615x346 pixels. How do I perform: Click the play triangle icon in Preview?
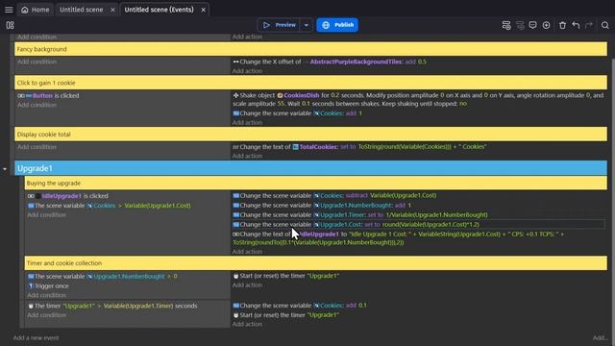click(x=267, y=25)
